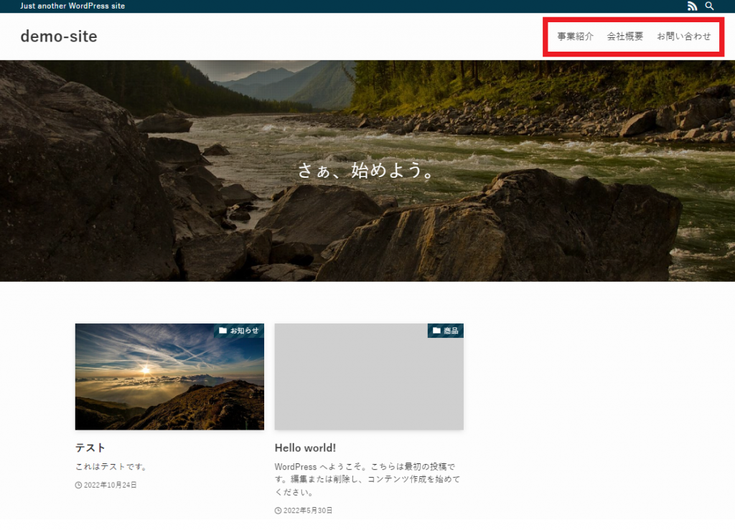The width and height of the screenshot is (735, 530).
Task: Open the お問い合わせ menu item
Action: 683,36
